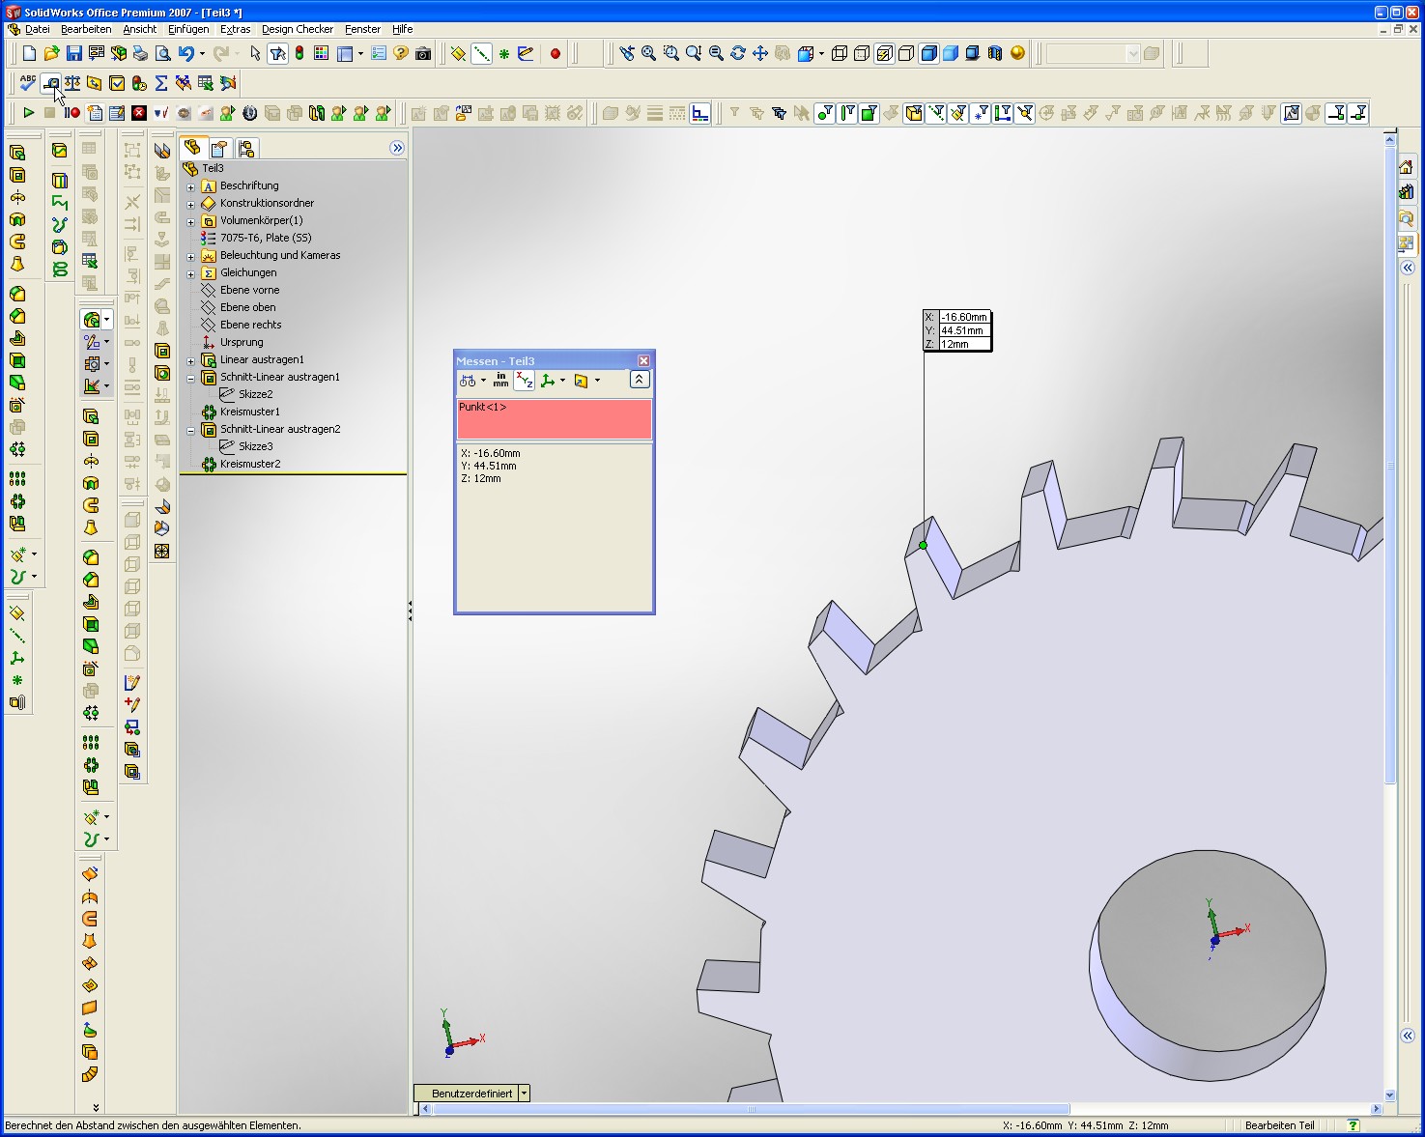This screenshot has height=1137, width=1425.
Task: Click the units in/mm icon in Messen
Action: (x=500, y=381)
